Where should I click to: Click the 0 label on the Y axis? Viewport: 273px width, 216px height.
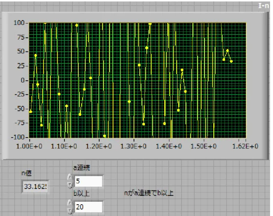23,80
